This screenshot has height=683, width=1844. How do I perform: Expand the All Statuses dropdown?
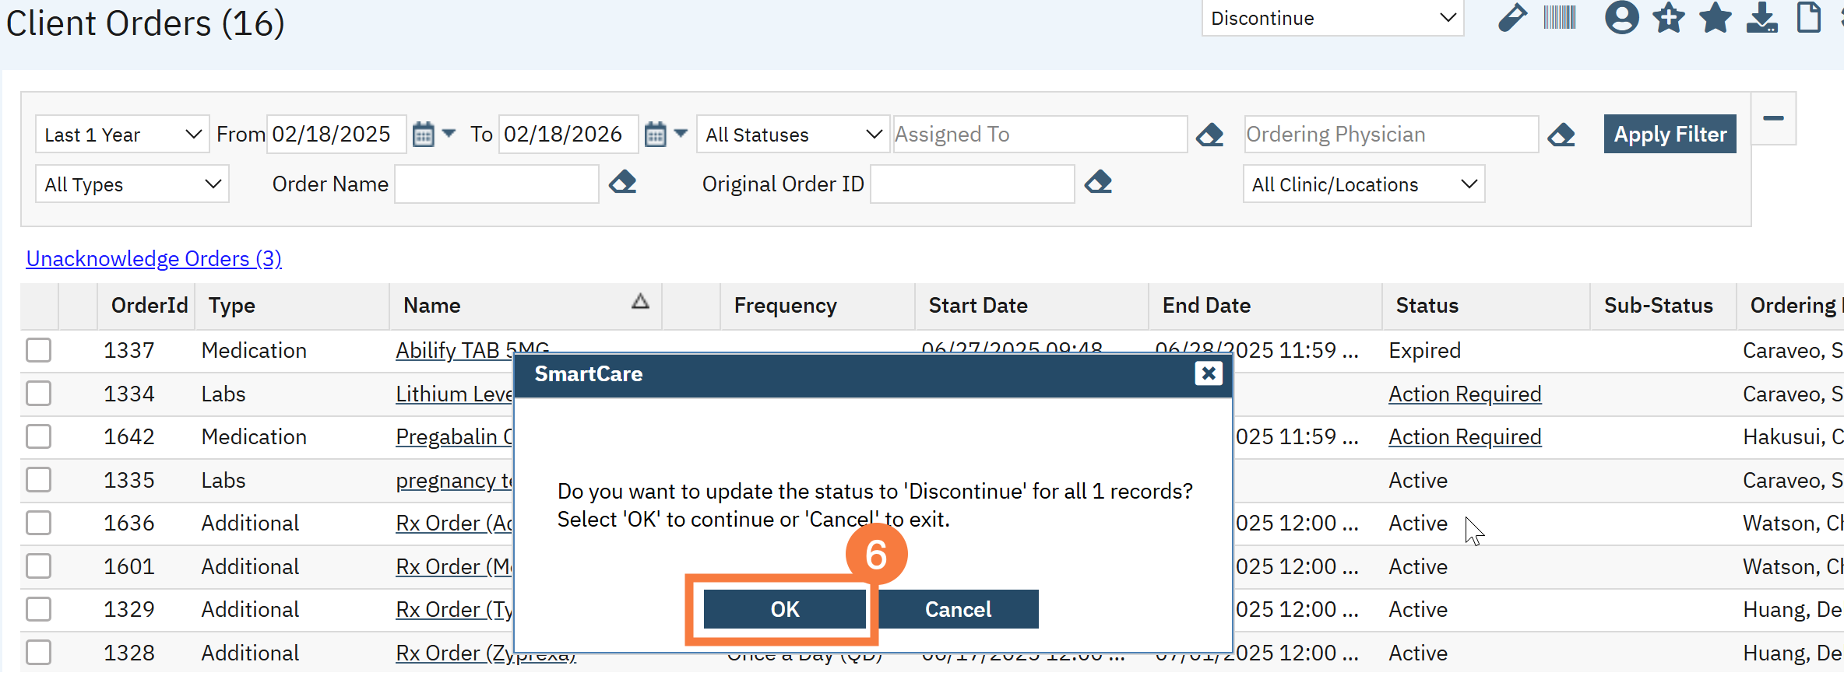coord(793,135)
